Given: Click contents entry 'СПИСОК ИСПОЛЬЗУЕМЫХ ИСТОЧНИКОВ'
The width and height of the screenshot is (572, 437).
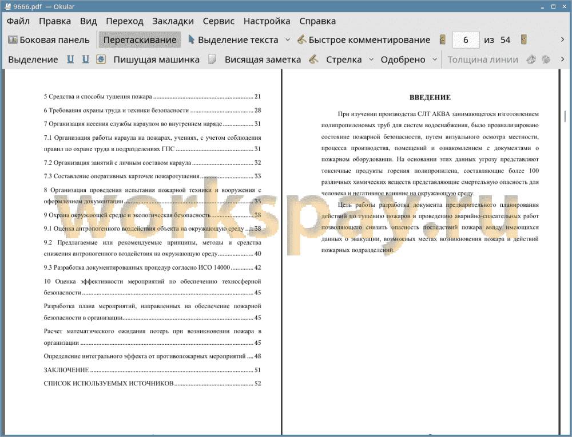Looking at the screenshot, I should click(x=152, y=383).
